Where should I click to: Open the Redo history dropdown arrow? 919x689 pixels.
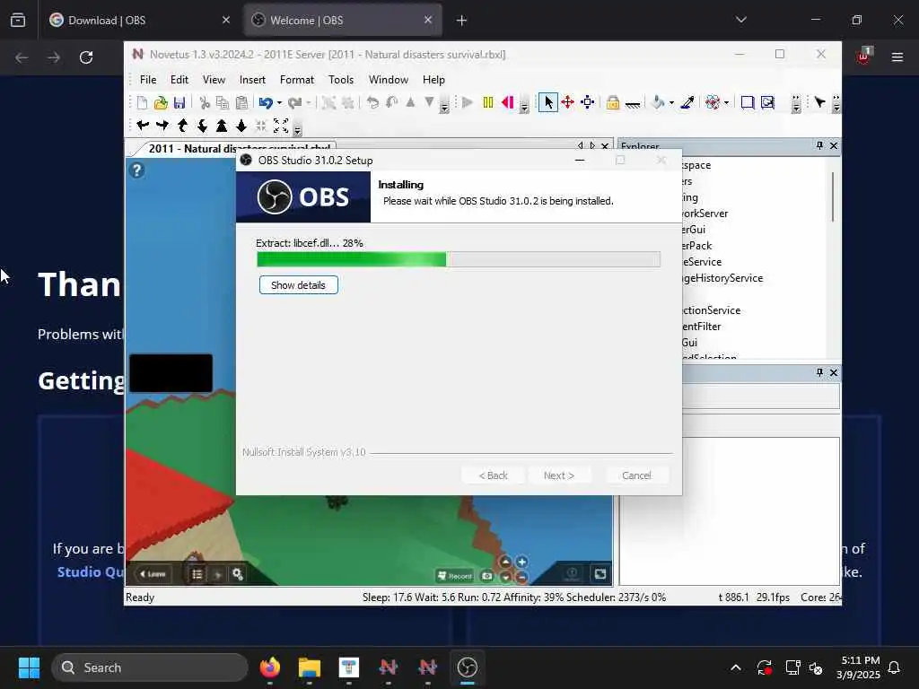point(309,103)
